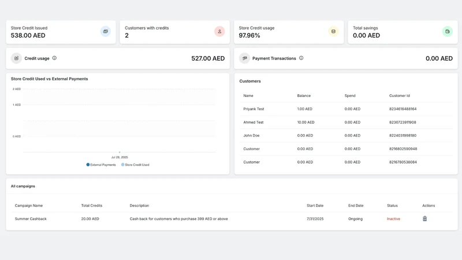The height and width of the screenshot is (260, 462).
Task: Click the Inactive status label
Action: [x=393, y=219]
